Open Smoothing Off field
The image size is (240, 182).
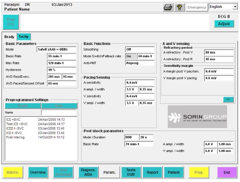[x=140, y=49]
